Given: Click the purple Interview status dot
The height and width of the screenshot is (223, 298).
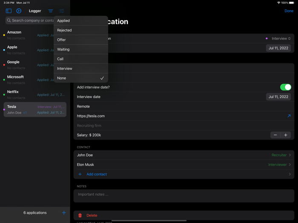Looking at the screenshot, I should 266,39.
